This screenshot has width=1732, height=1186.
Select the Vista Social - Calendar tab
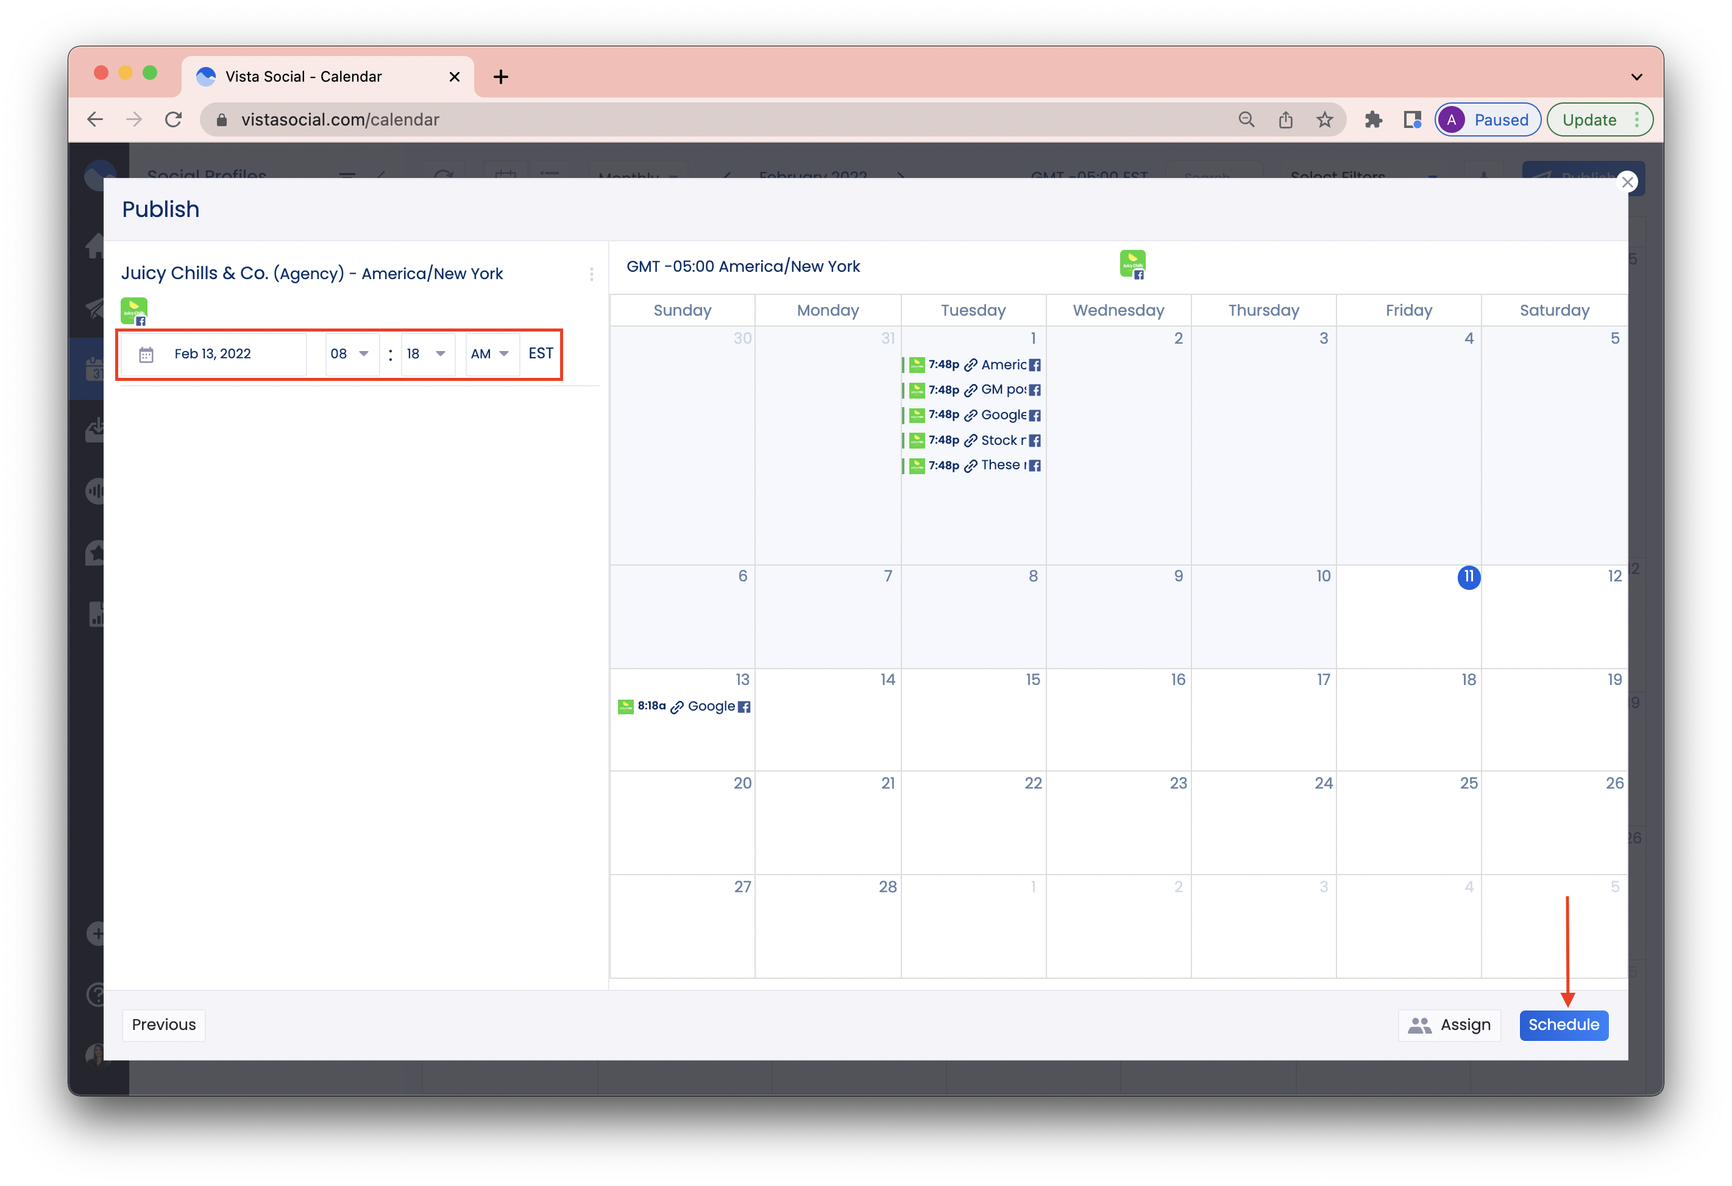(x=328, y=77)
